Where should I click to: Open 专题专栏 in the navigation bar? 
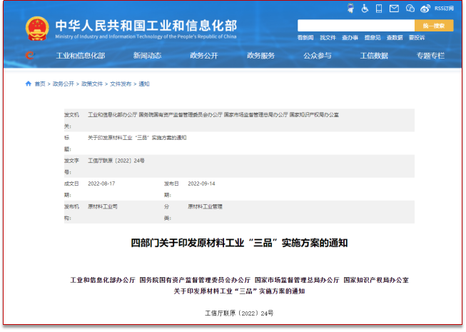(430, 56)
